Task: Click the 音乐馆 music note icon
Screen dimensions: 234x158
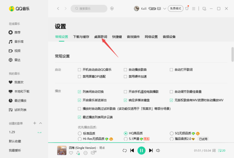Action: pyautogui.click(x=11, y=41)
